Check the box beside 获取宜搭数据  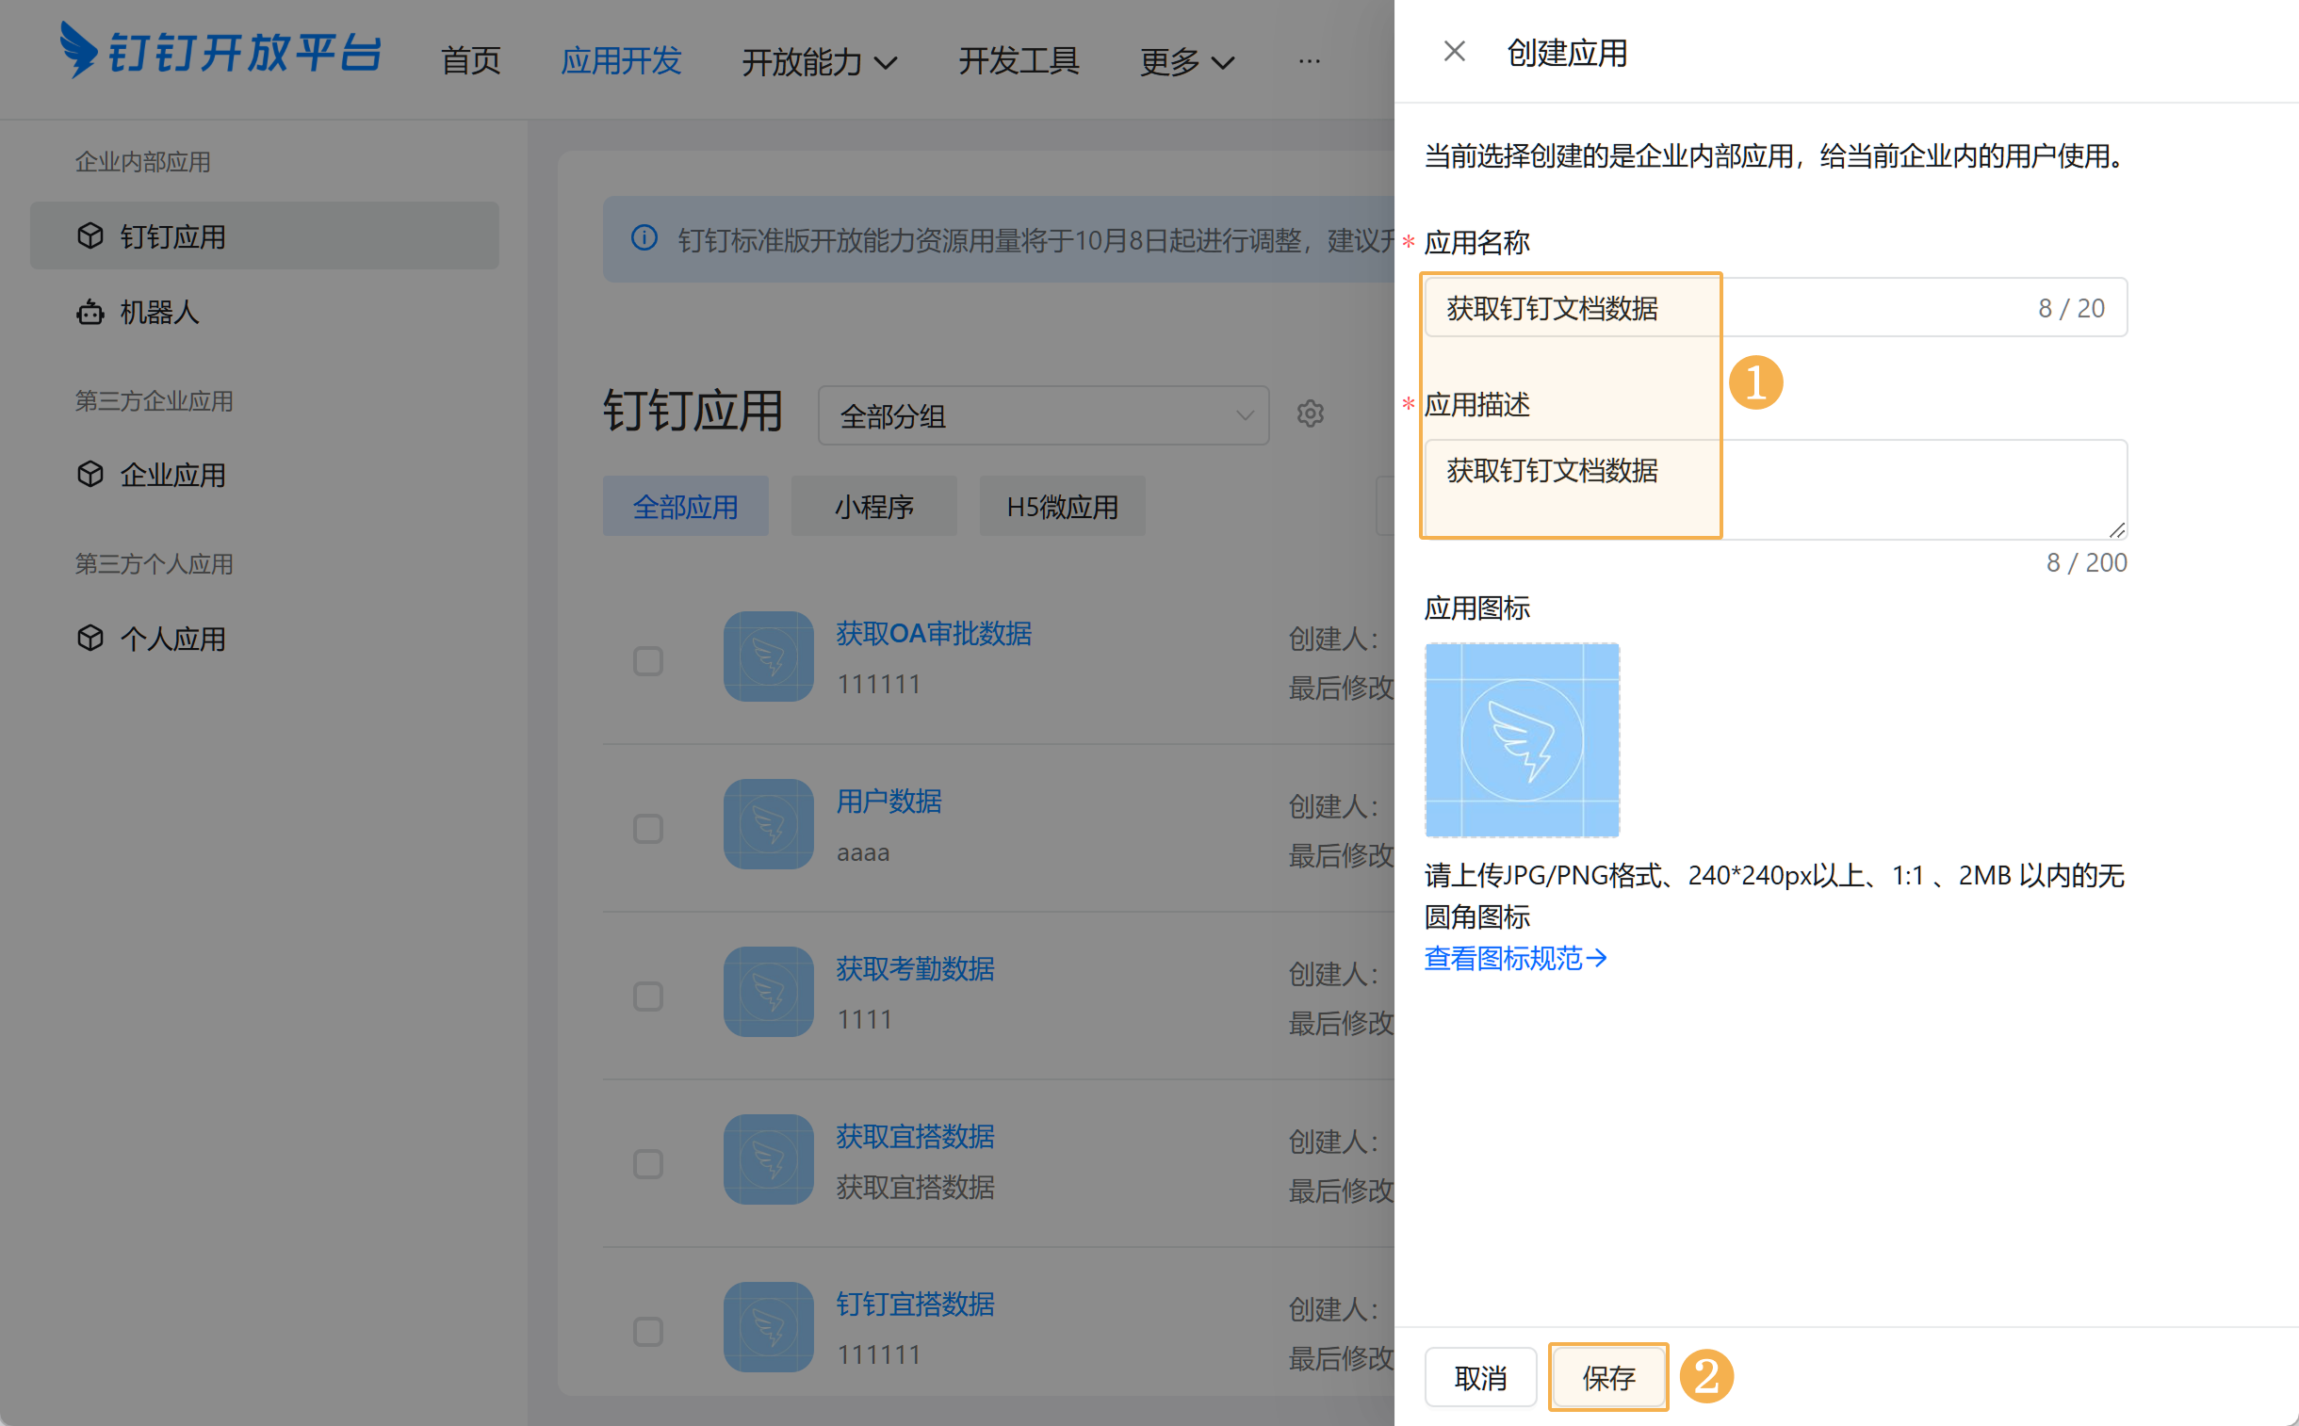(x=647, y=1164)
